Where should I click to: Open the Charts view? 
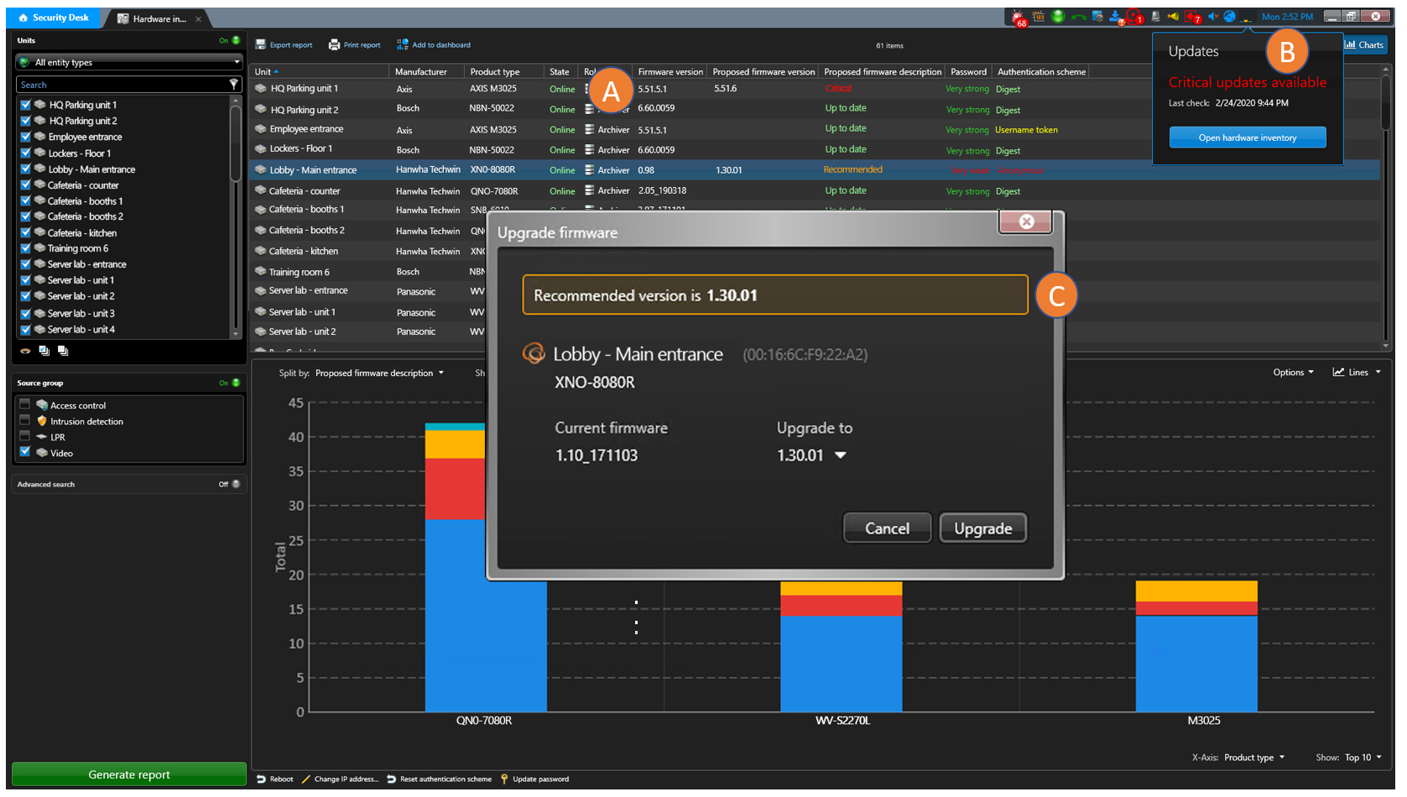pyautogui.click(x=1363, y=44)
